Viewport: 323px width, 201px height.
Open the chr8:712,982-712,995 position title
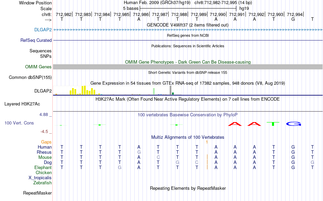pos(223,3)
